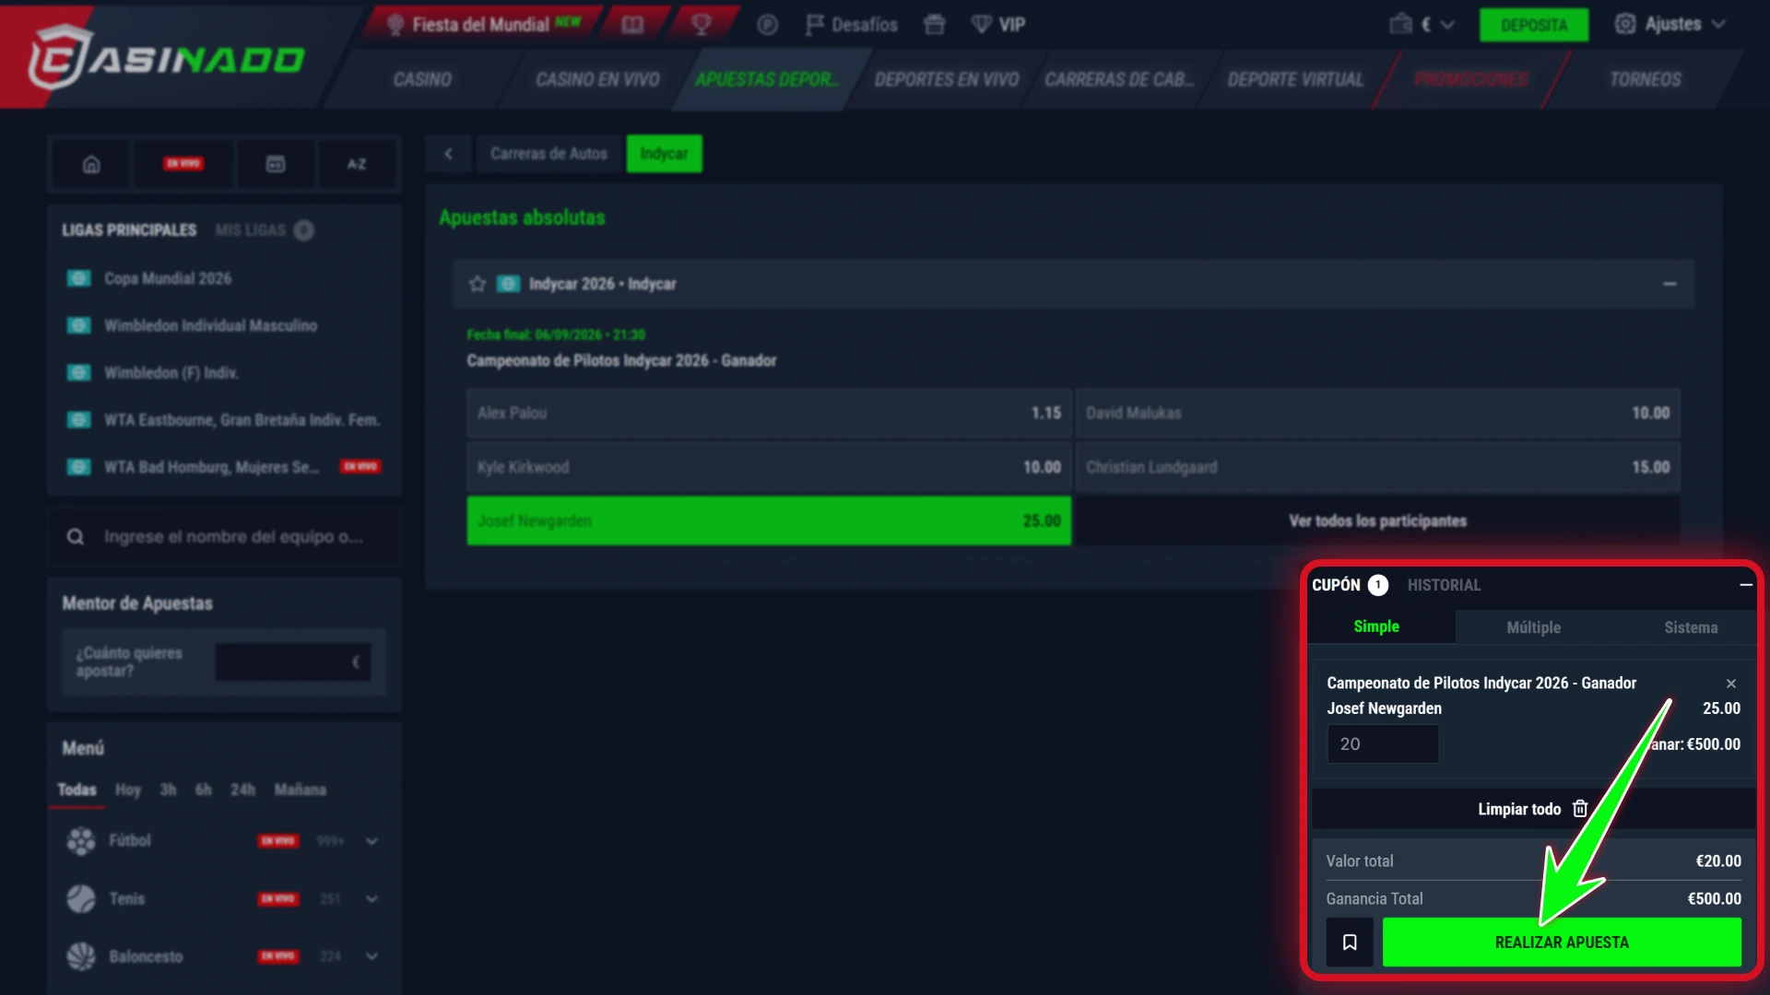Screen dimensions: 1770x995
Task: Expand the euro wallet dropdown
Action: [x=1422, y=25]
